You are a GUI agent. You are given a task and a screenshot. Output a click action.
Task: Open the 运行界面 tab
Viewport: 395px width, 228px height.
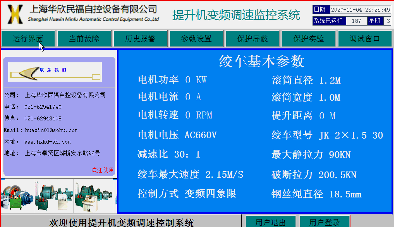(x=28, y=39)
